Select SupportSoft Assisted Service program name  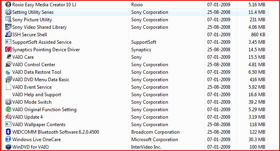[x=42, y=42]
